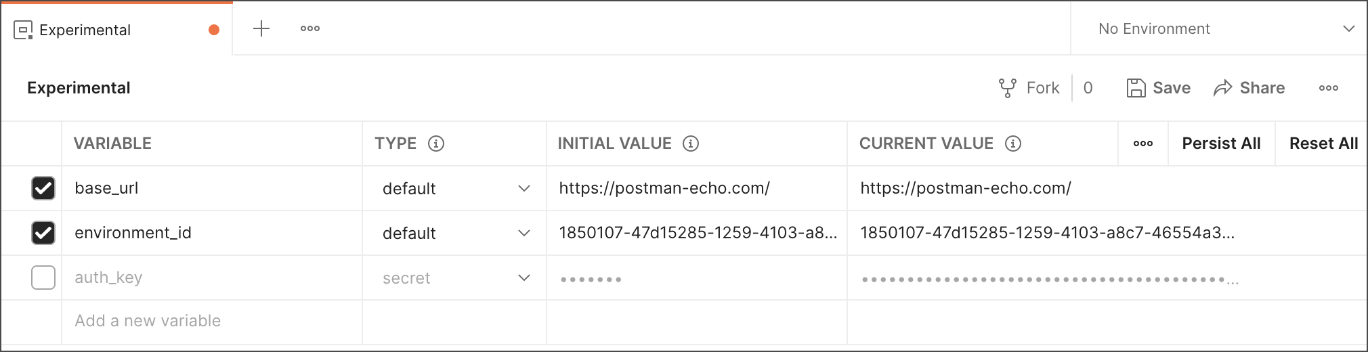The width and height of the screenshot is (1368, 352).
Task: Click the Save disk icon
Action: (1136, 88)
